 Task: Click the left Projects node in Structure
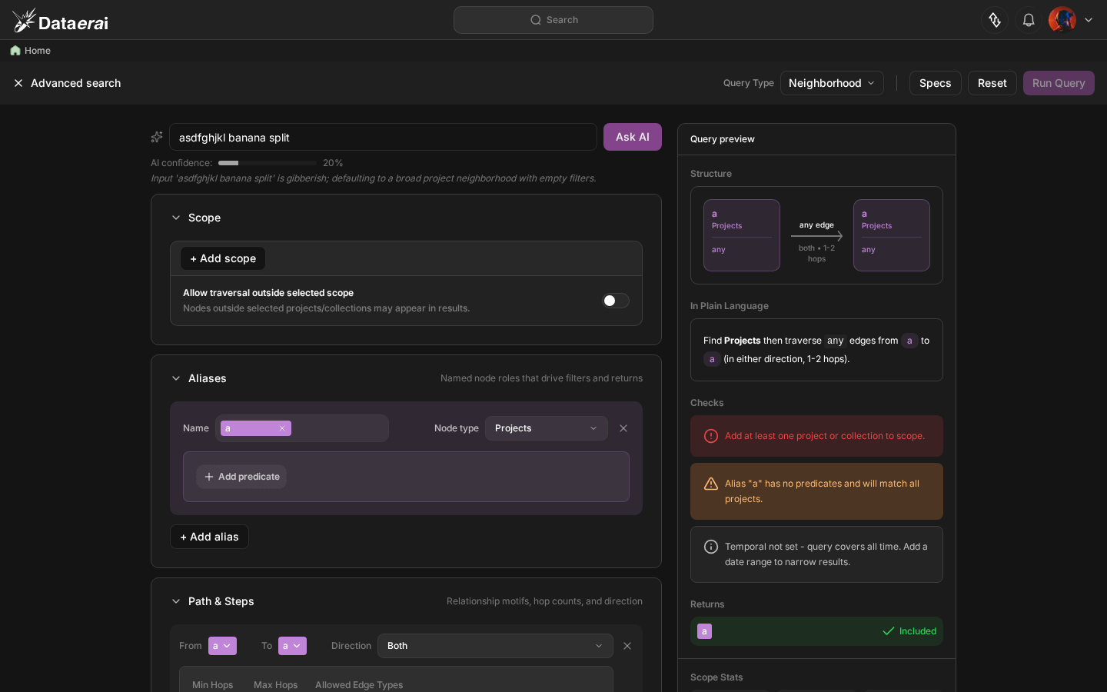[742, 235]
